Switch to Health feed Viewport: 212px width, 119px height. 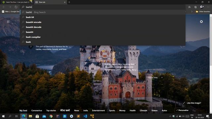click(132, 110)
